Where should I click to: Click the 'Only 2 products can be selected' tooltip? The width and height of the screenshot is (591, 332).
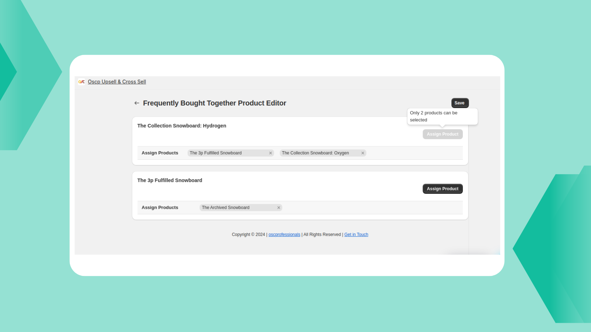(442, 116)
